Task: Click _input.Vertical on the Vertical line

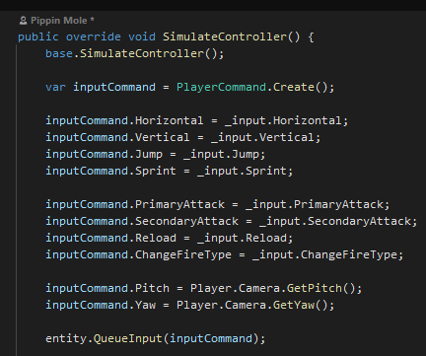Action: pyautogui.click(x=262, y=137)
